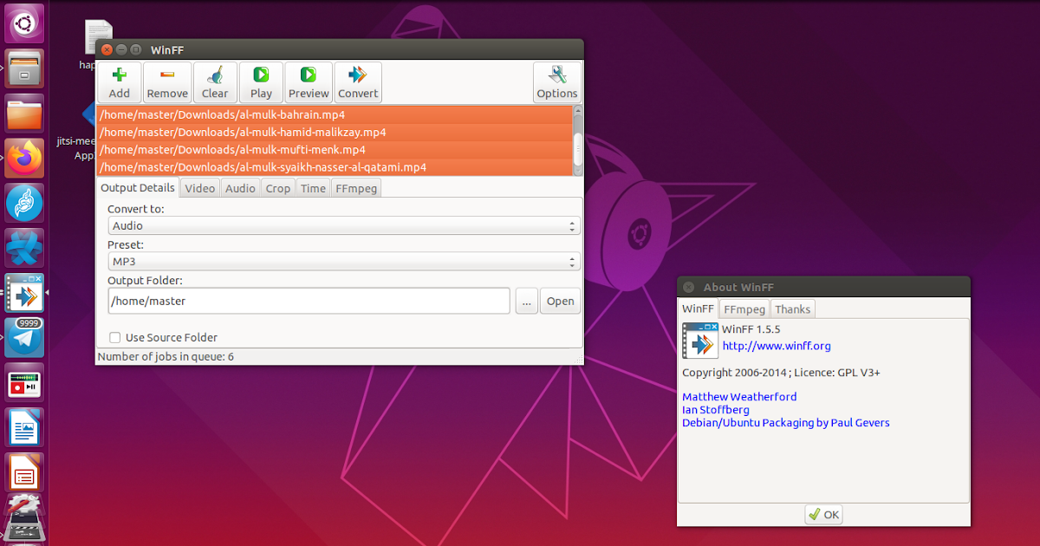The height and width of the screenshot is (546, 1040).
Task: Open the http://www.winff.org link
Action: (777, 346)
